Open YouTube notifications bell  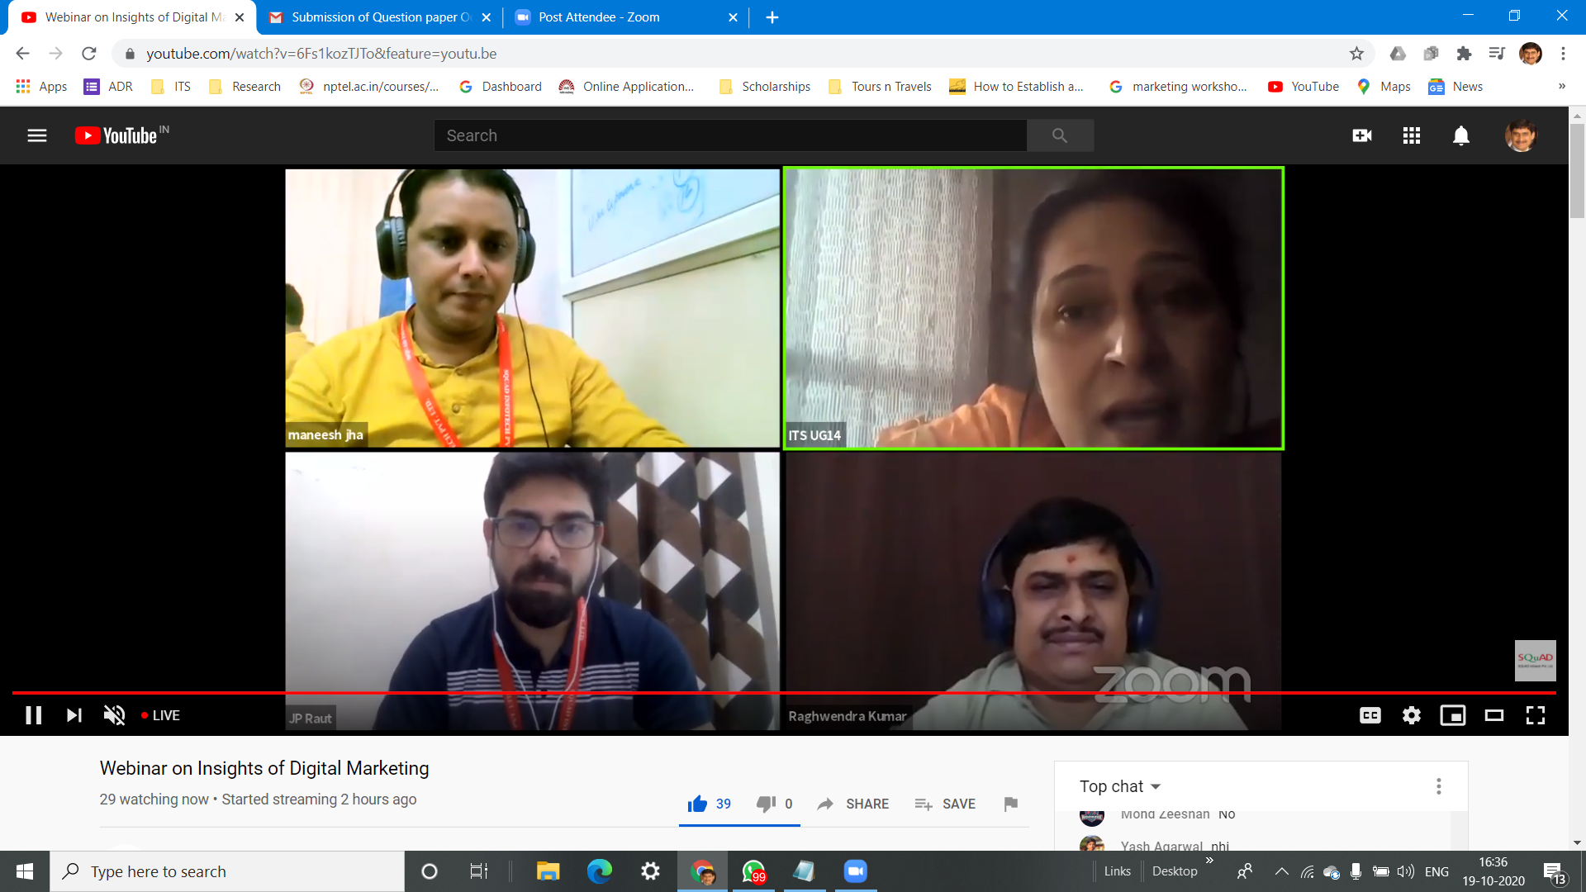(x=1461, y=135)
